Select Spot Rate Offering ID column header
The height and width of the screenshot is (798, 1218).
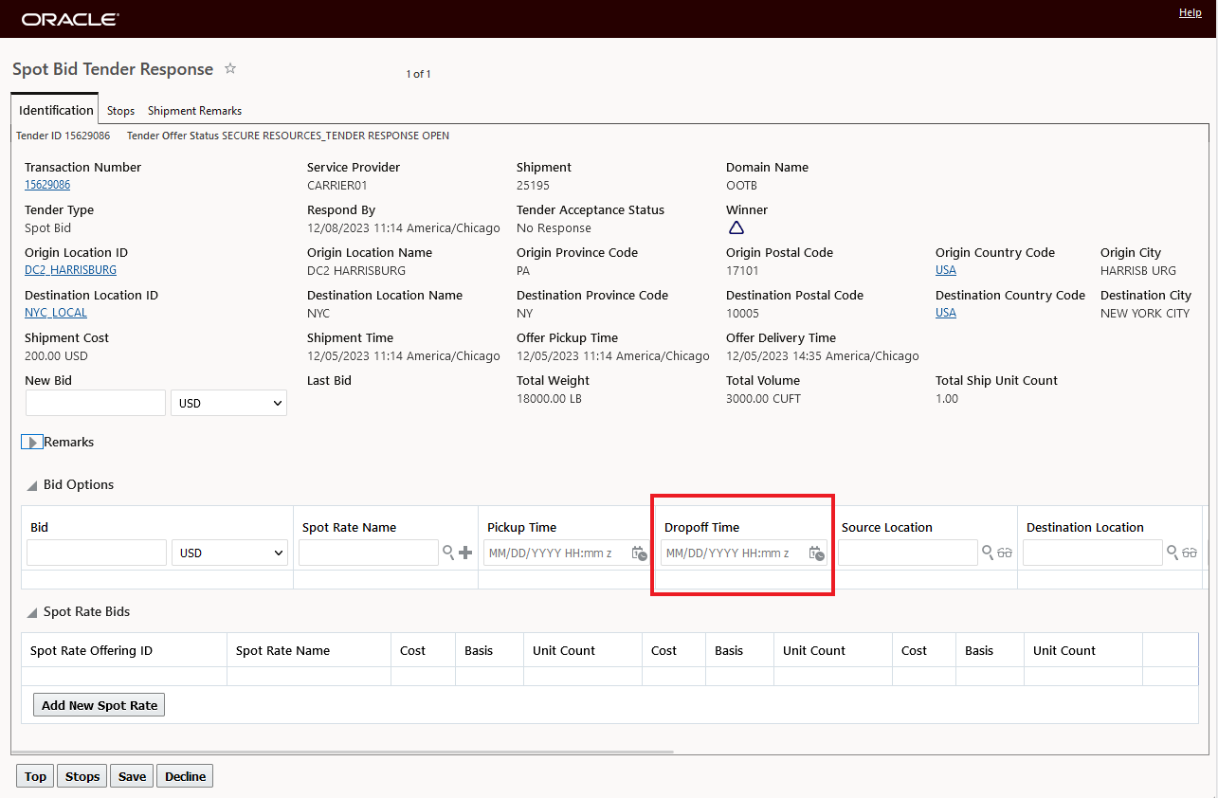point(91,651)
